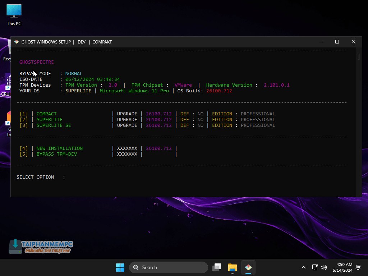This screenshot has width=368, height=276.
Task: Open the notification bell icon
Action: point(358,267)
